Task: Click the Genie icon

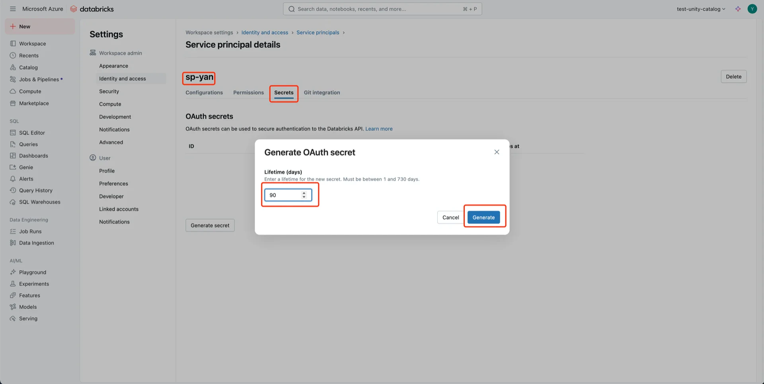Action: 13,167
